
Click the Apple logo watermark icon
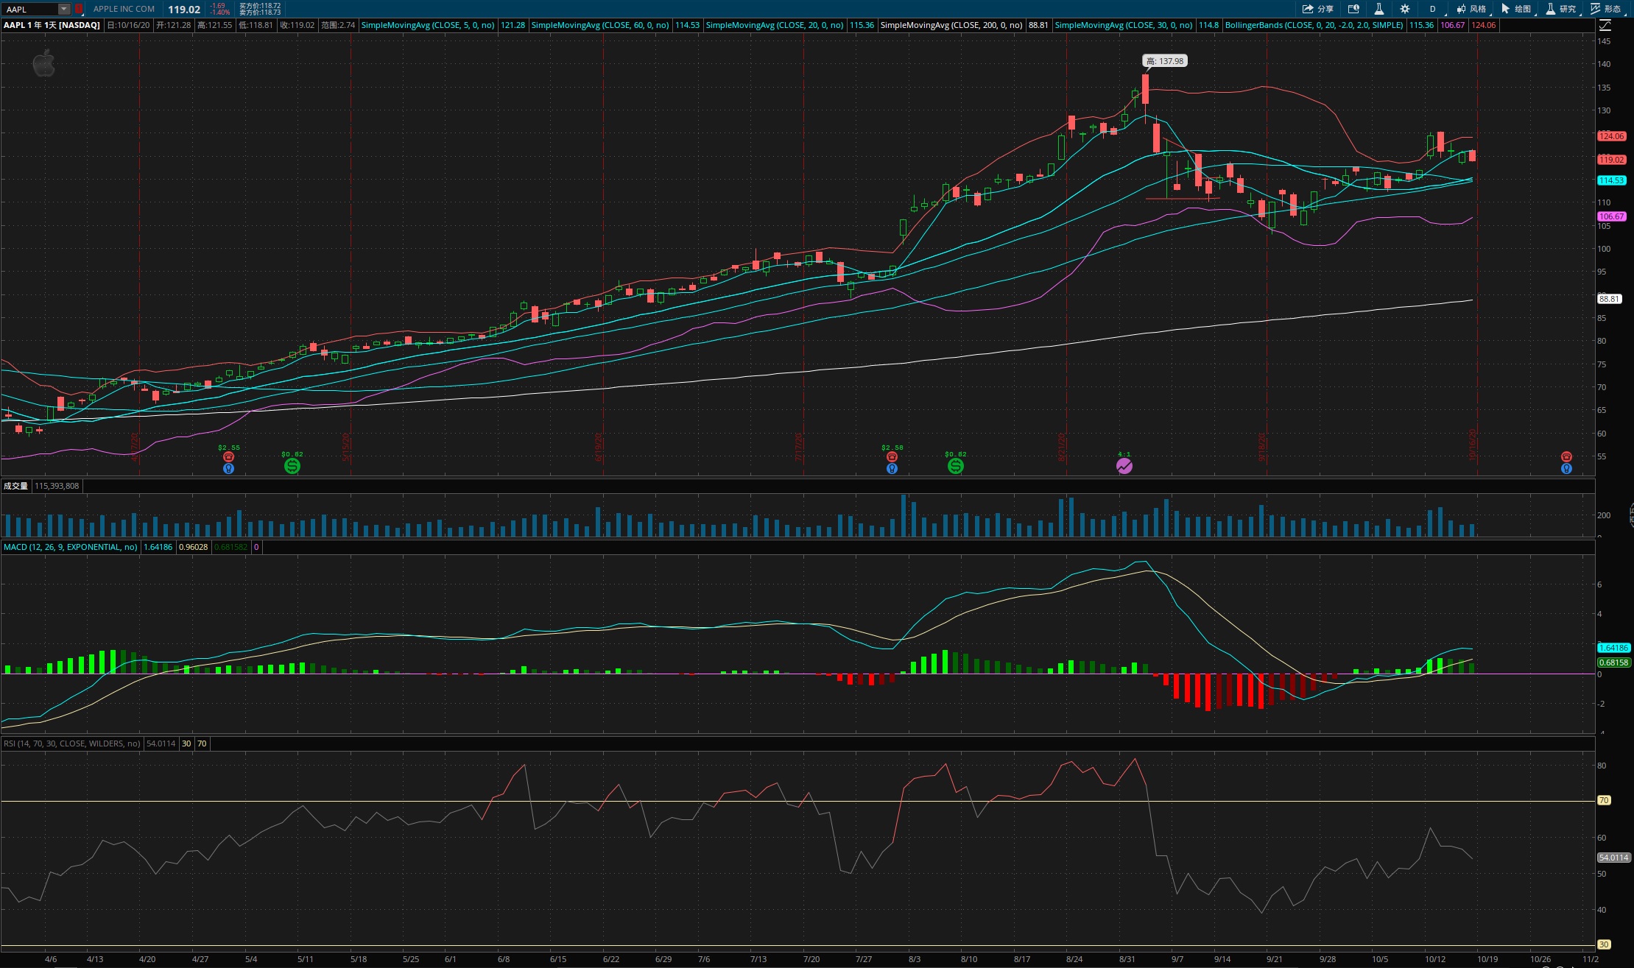coord(44,63)
